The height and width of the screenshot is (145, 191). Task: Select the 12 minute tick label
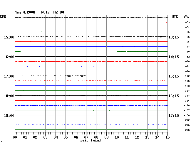click(137, 137)
